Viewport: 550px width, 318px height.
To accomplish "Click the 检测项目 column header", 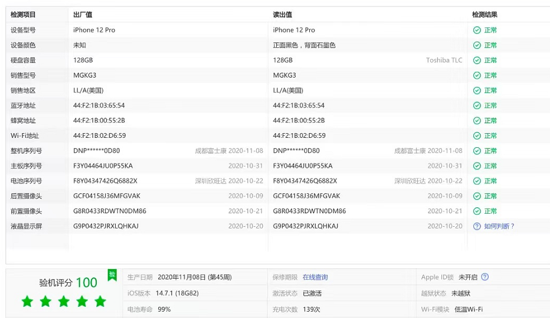I will 23,15.
